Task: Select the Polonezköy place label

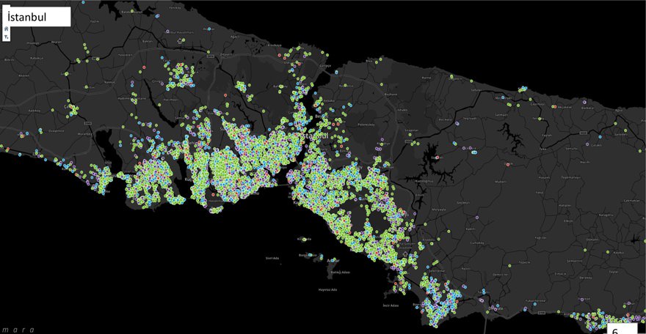Action: pos(365,125)
